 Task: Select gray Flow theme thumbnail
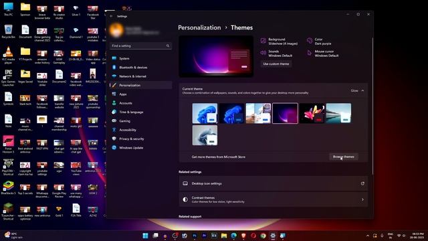pyautogui.click(x=205, y=135)
